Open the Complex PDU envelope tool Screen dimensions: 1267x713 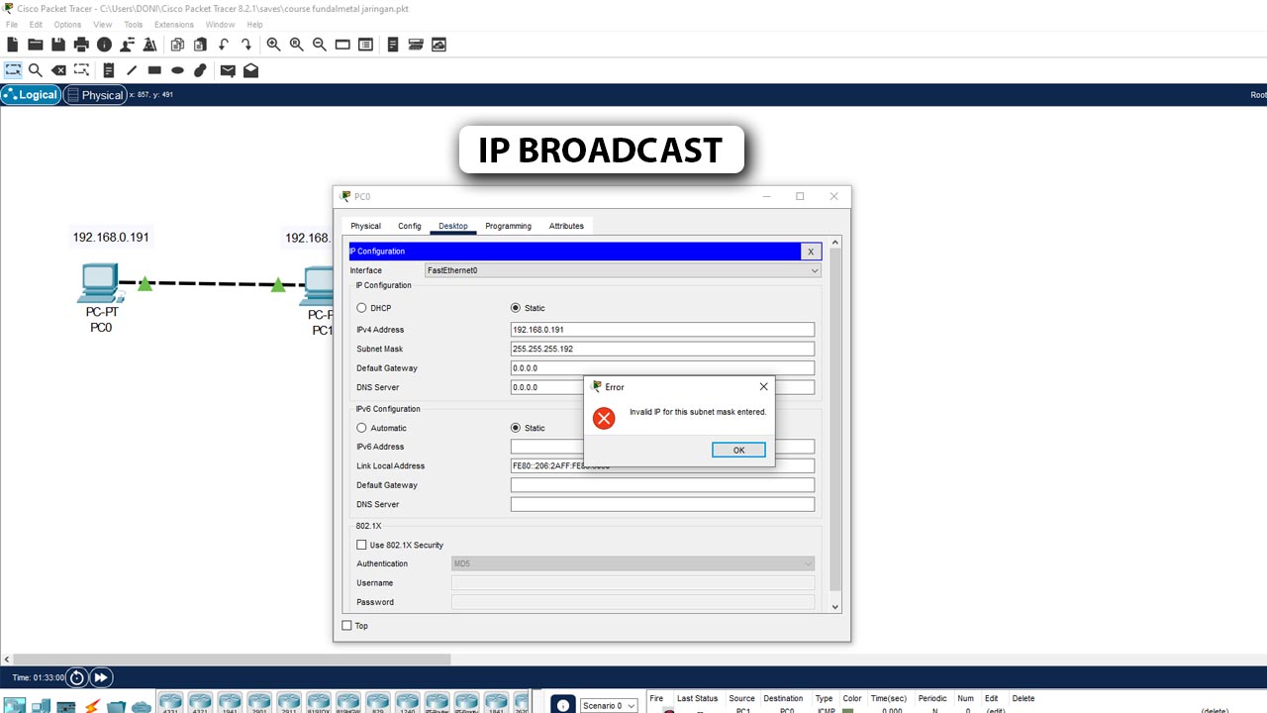click(x=250, y=70)
